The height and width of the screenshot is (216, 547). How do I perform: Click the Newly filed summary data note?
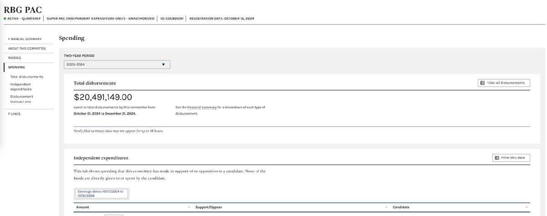pyautogui.click(x=119, y=131)
